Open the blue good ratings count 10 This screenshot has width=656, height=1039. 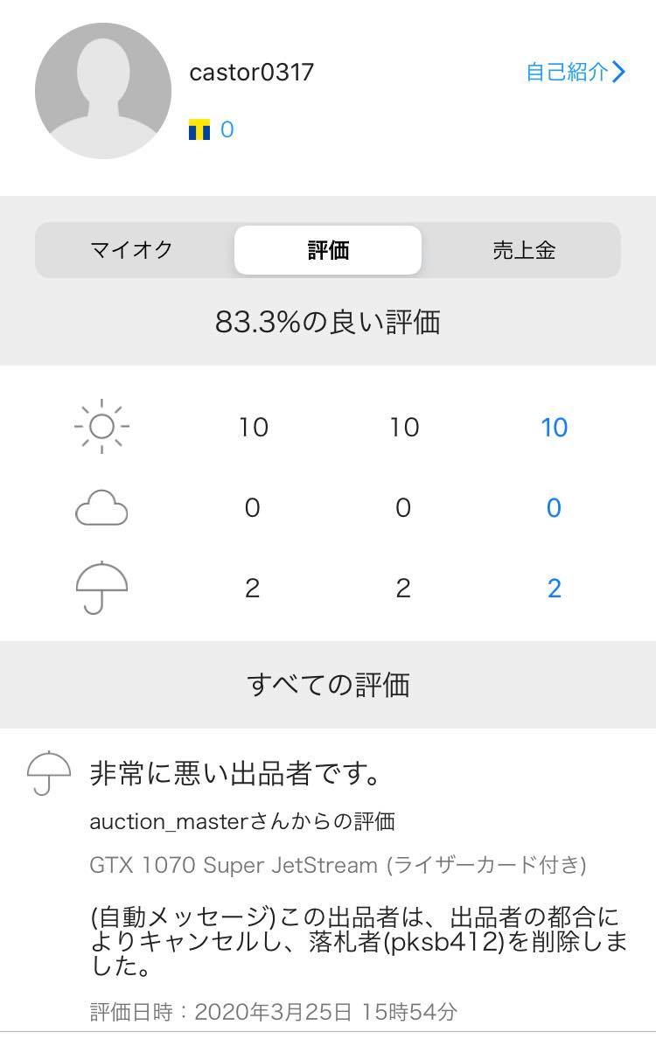point(554,428)
